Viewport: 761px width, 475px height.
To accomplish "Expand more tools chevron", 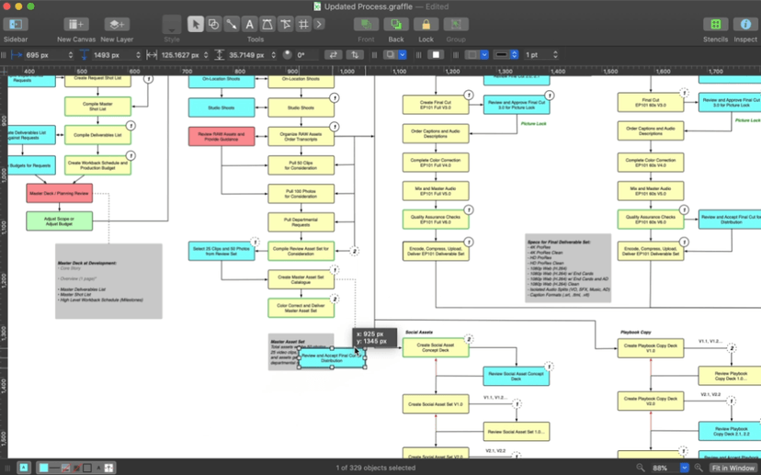I will pyautogui.click(x=319, y=24).
